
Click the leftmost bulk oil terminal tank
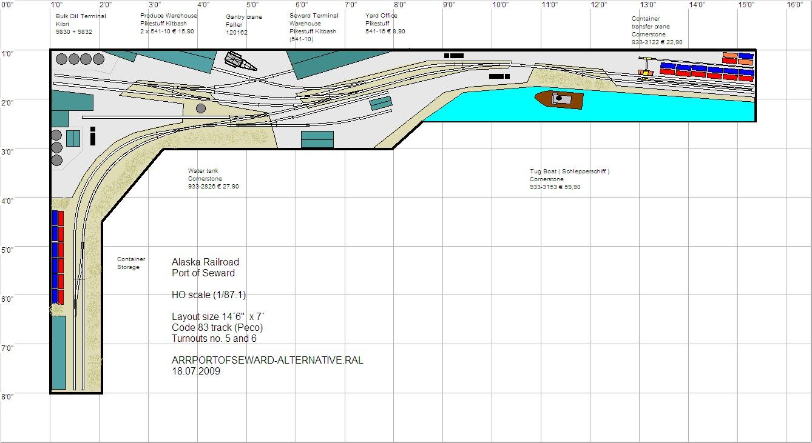tap(61, 59)
